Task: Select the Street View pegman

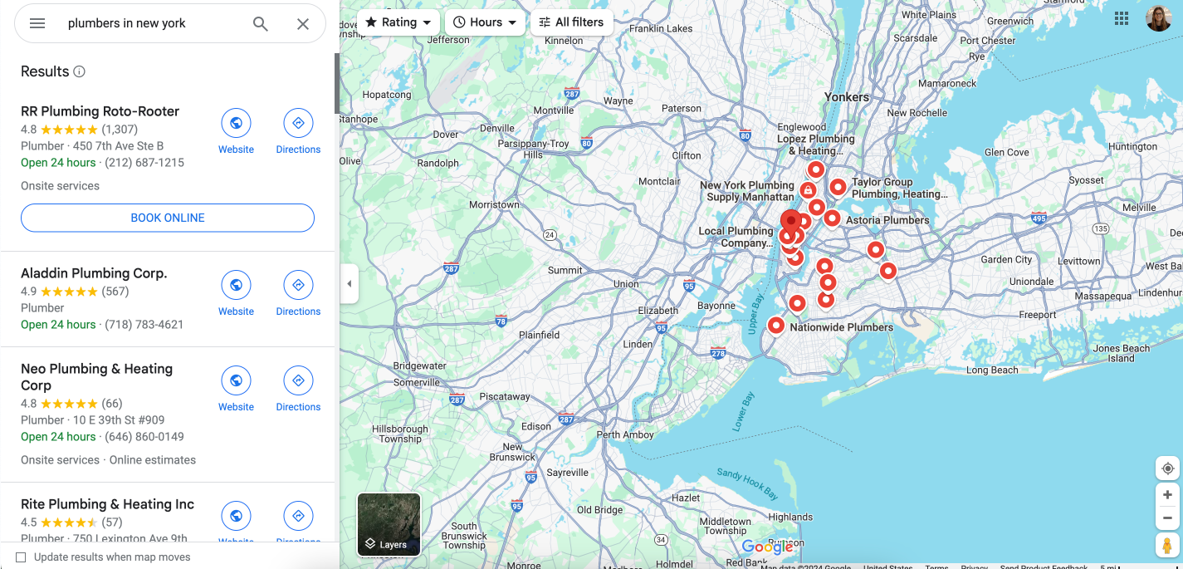Action: 1167,546
